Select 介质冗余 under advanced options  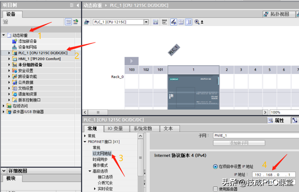point(105,183)
